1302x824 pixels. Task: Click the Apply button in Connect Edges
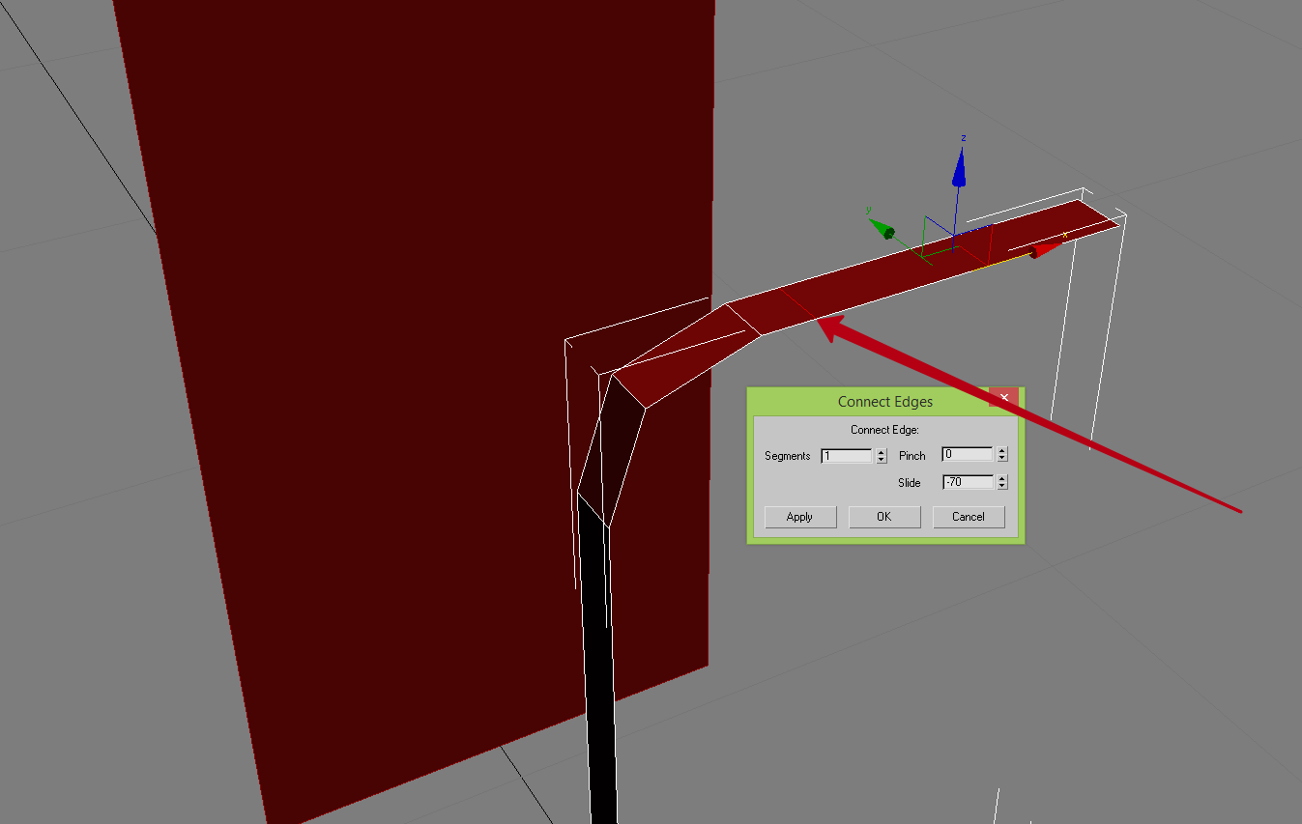[799, 517]
